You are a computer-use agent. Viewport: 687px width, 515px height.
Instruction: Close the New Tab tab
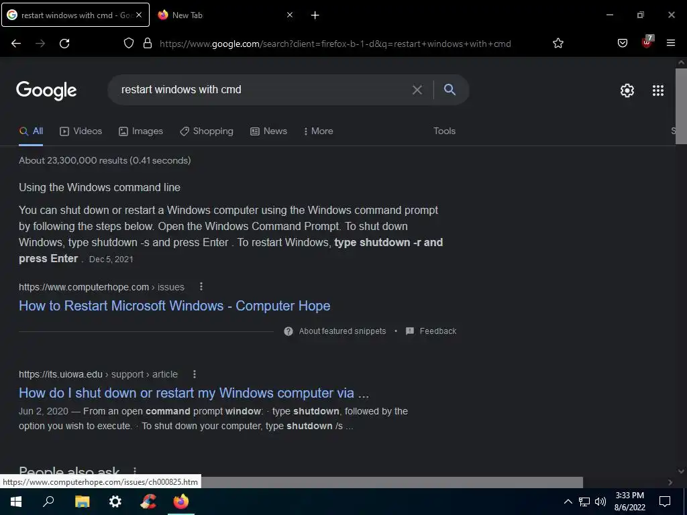pyautogui.click(x=290, y=15)
